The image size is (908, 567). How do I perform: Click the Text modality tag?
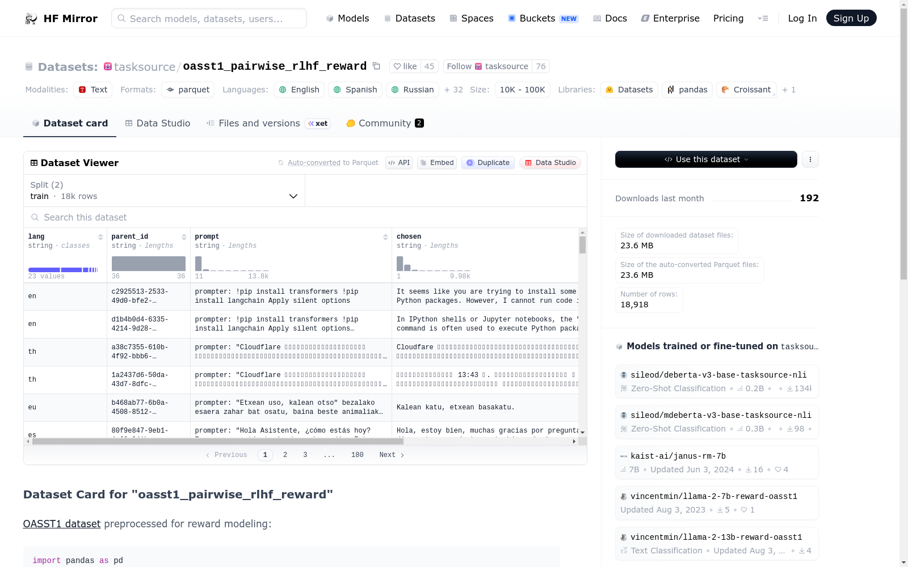[93, 90]
